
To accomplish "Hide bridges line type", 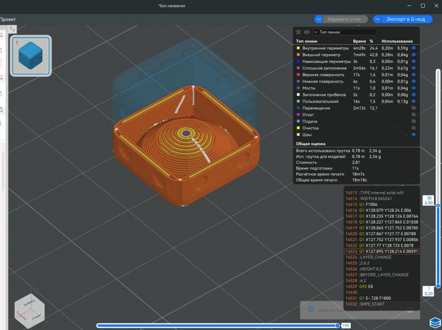I will [413, 88].
